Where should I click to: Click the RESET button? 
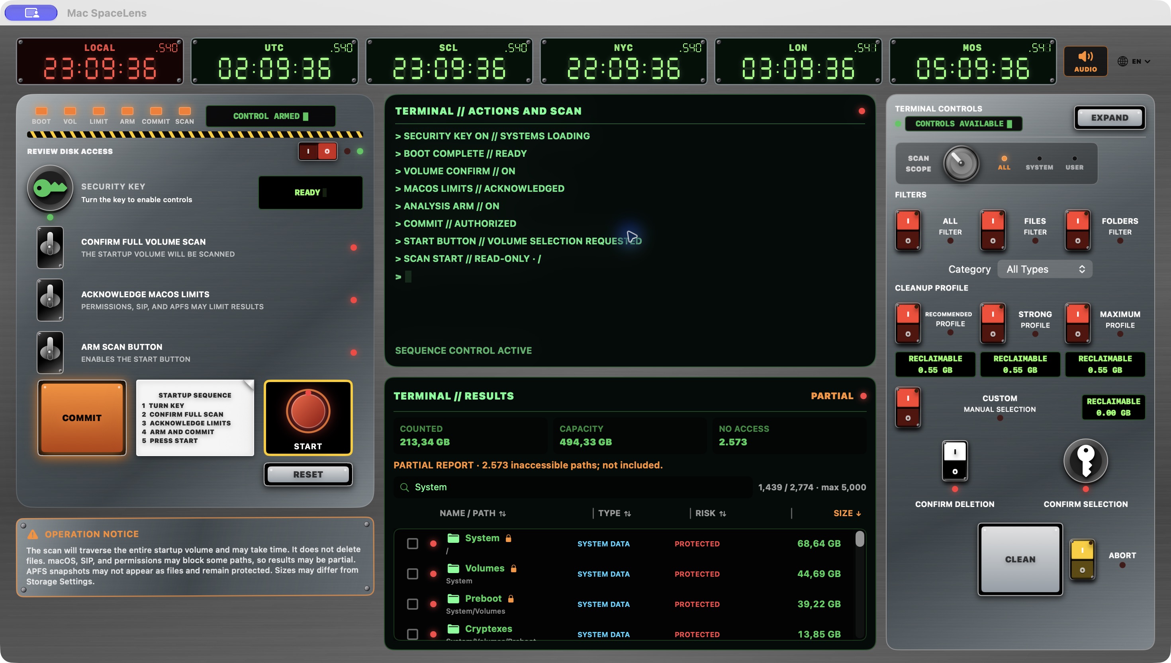(x=308, y=474)
